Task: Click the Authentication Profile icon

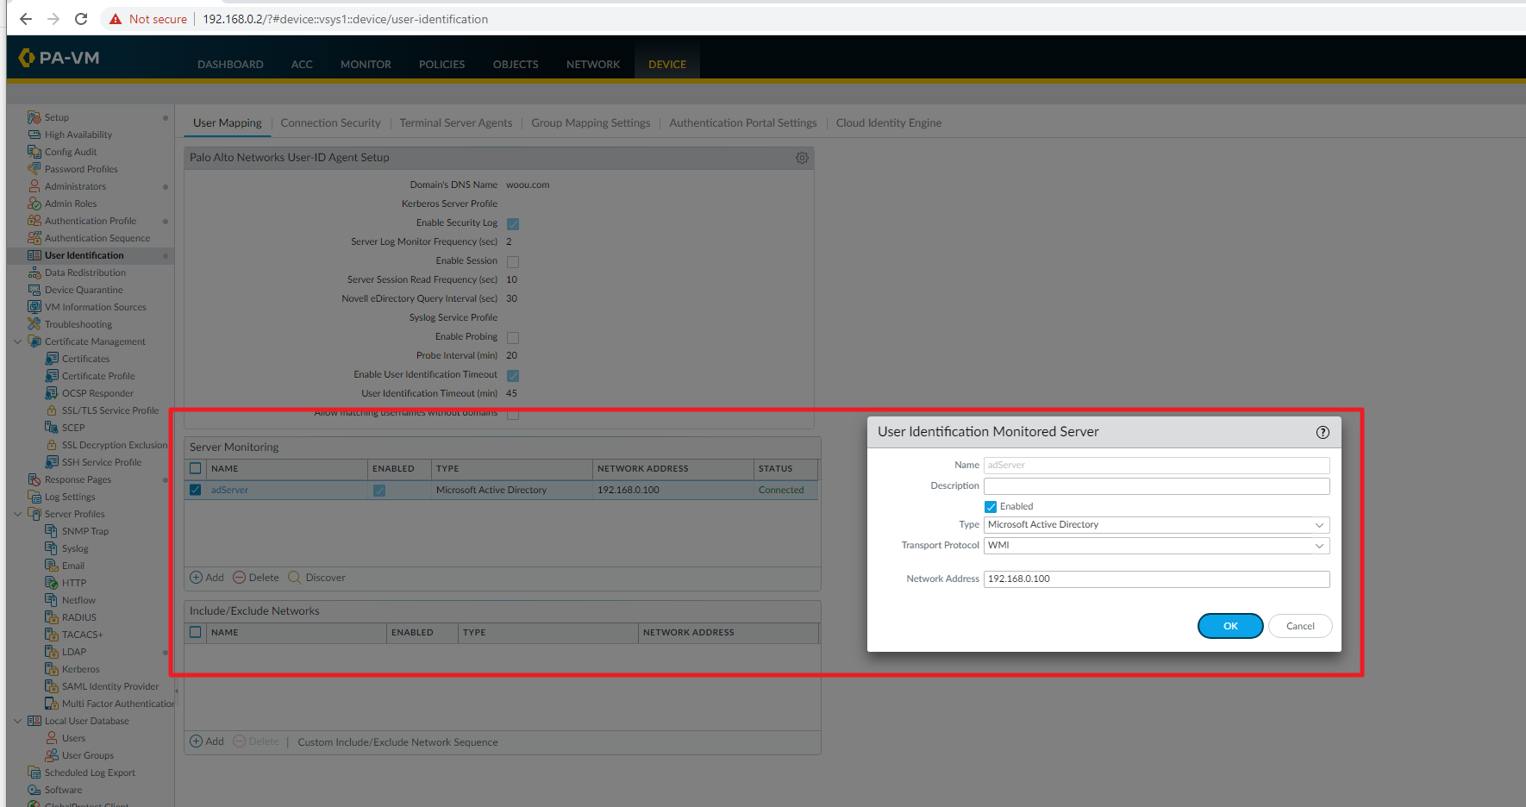Action: coord(34,221)
